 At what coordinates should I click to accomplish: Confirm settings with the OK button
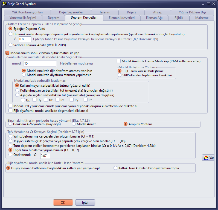point(63,203)
